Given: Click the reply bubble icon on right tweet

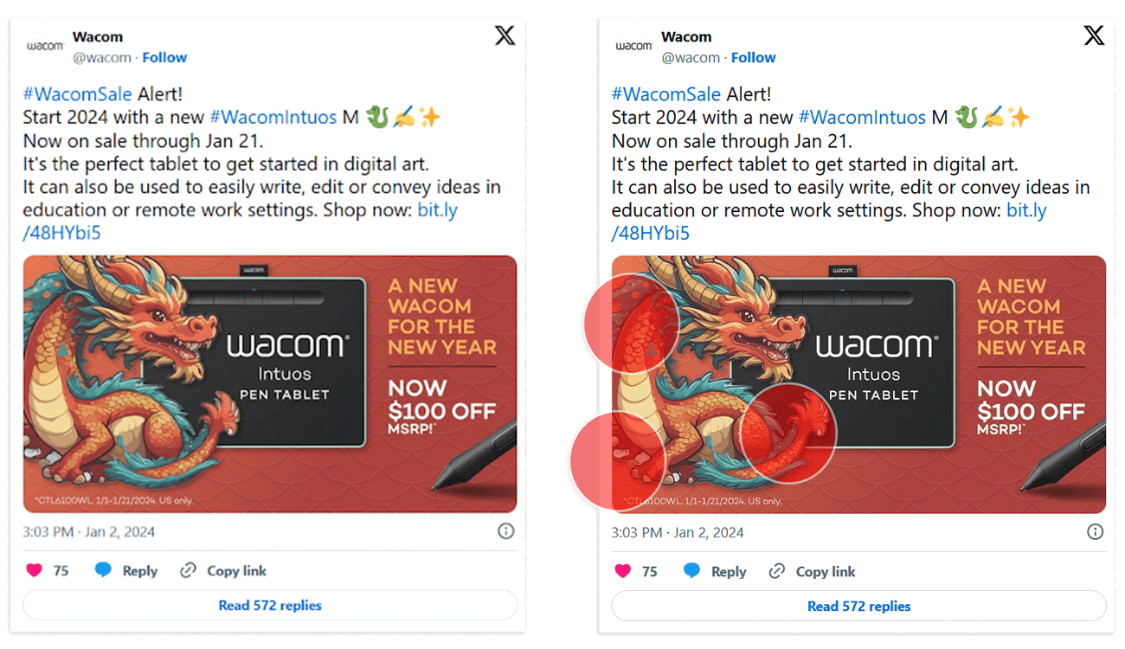Looking at the screenshot, I should (x=691, y=571).
